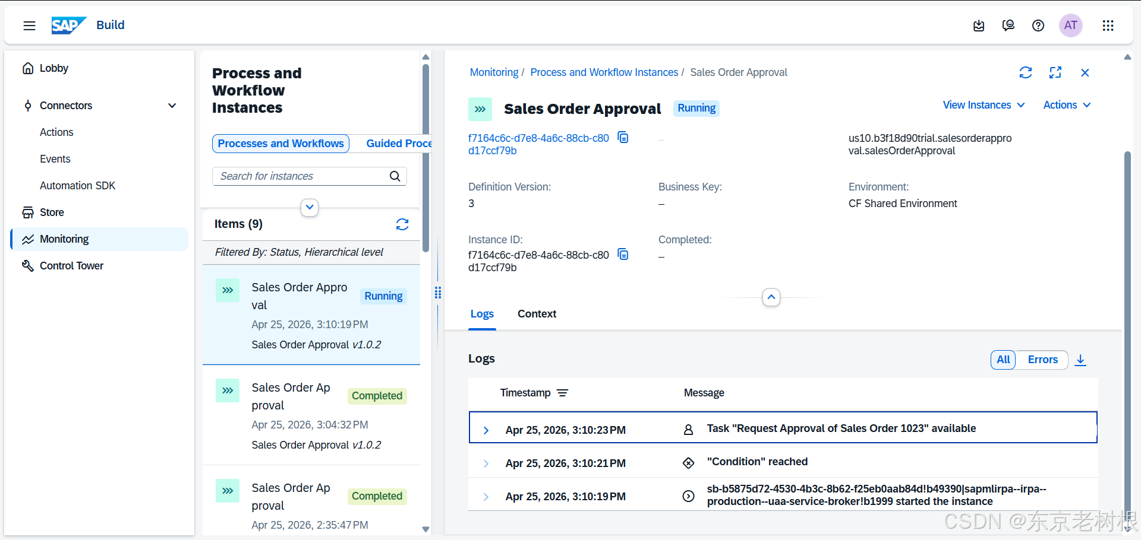The height and width of the screenshot is (540, 1141).
Task: Open the AT user avatar menu
Action: coord(1071,26)
